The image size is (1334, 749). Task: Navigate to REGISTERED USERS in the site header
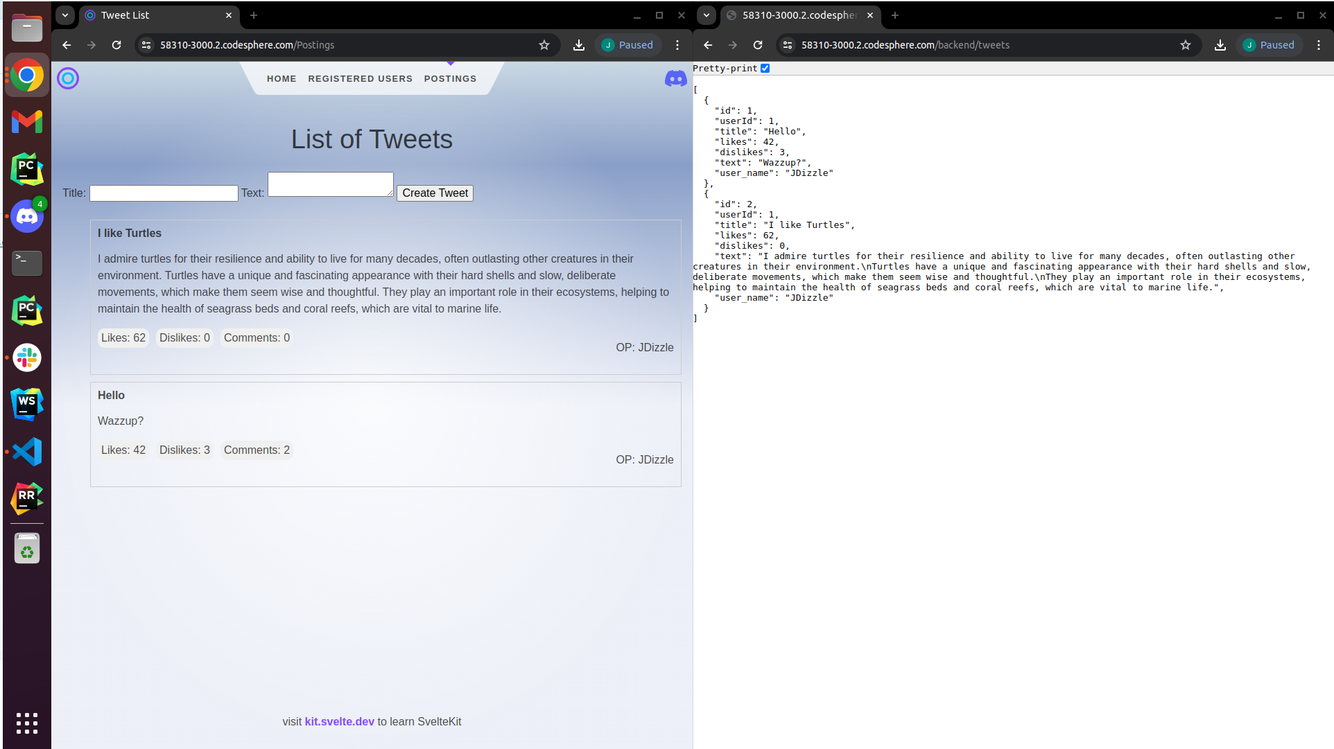tap(360, 79)
